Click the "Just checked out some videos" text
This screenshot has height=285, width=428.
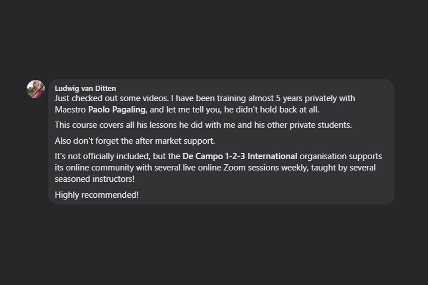(x=111, y=98)
